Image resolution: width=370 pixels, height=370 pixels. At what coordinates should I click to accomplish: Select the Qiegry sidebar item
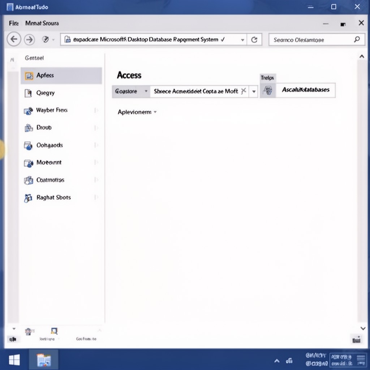click(61, 93)
